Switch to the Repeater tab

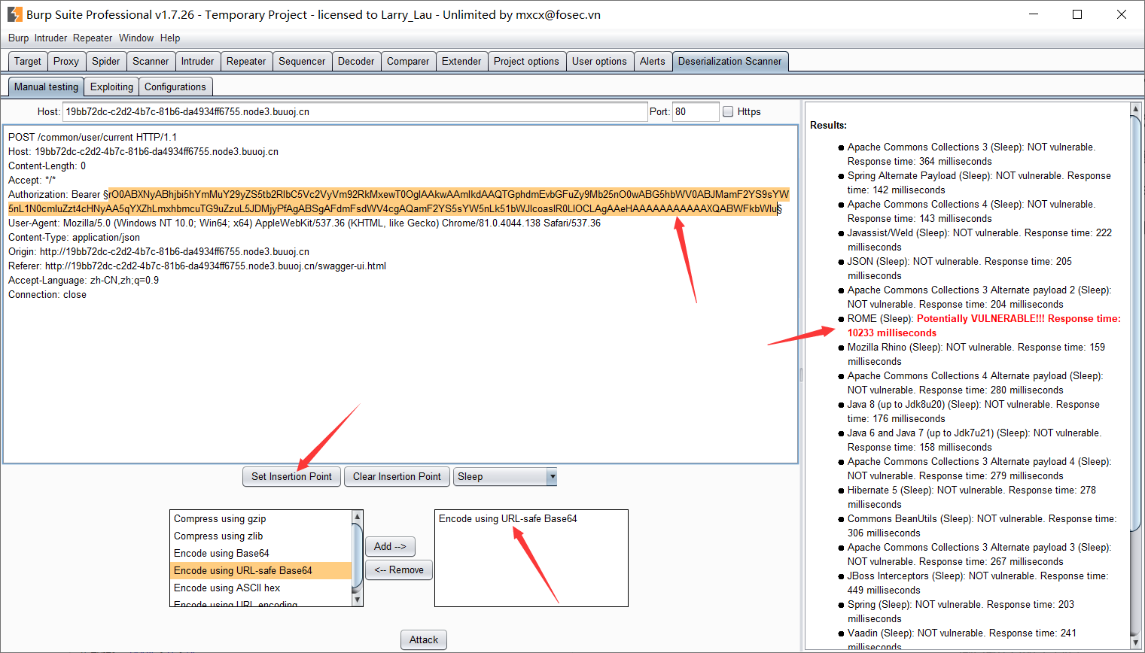pos(246,62)
